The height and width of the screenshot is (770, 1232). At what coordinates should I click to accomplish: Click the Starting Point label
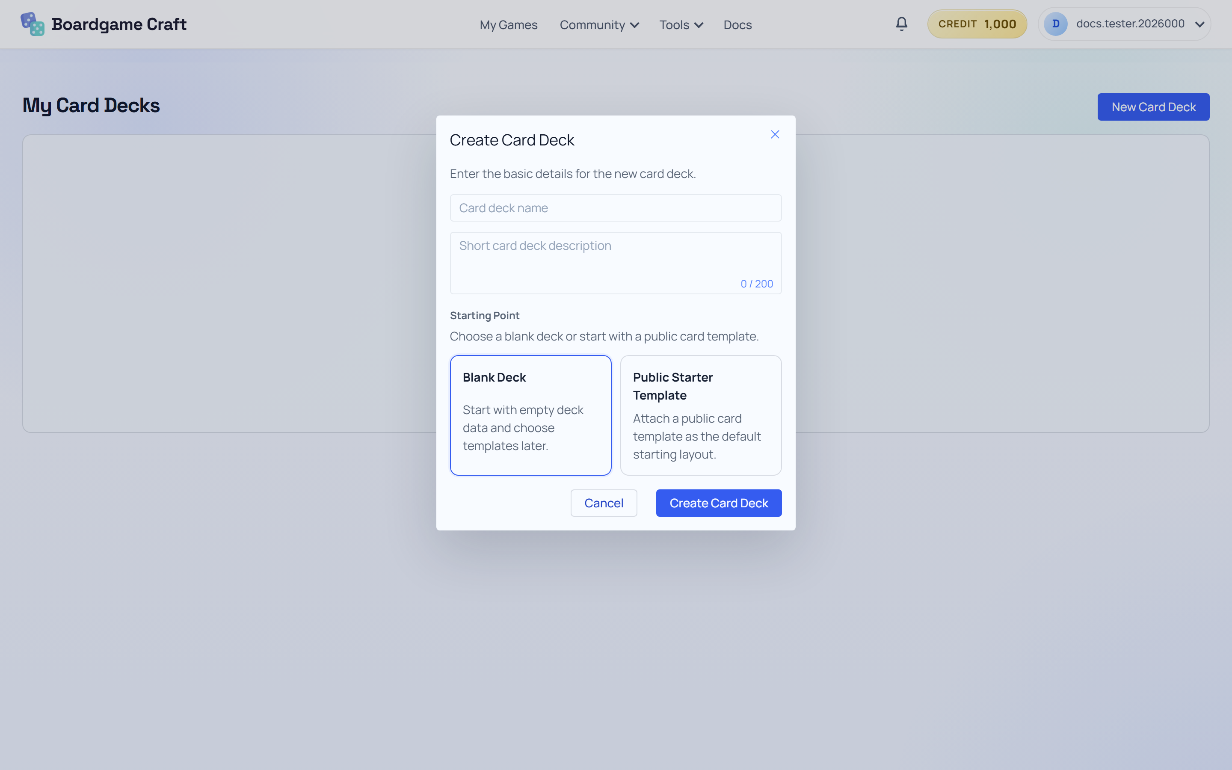click(485, 315)
